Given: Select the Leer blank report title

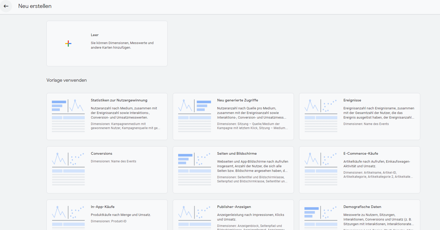Looking at the screenshot, I should (x=95, y=35).
